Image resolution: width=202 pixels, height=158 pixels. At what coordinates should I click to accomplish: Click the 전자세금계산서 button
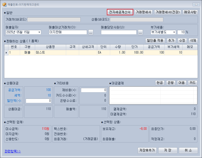(120, 12)
